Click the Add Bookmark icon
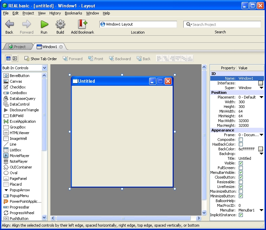Screen dimensions: 266x230 click(82, 24)
